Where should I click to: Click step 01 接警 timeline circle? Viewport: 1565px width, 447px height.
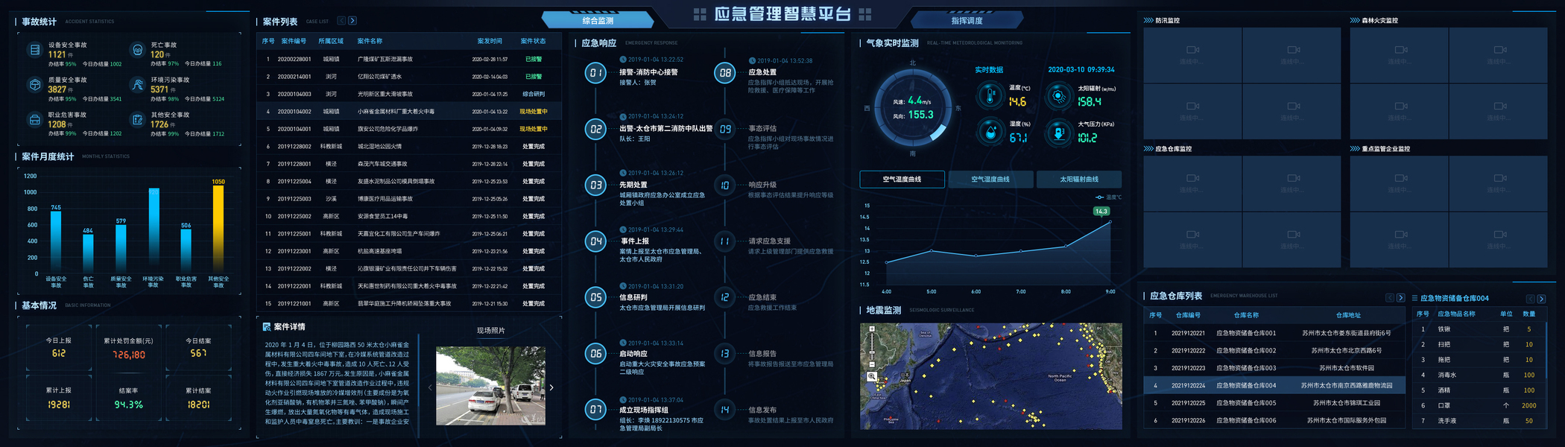tap(595, 73)
